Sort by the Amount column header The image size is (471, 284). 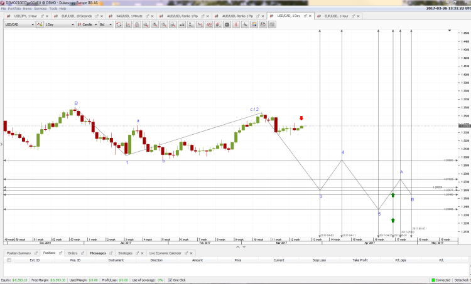click(x=197, y=260)
